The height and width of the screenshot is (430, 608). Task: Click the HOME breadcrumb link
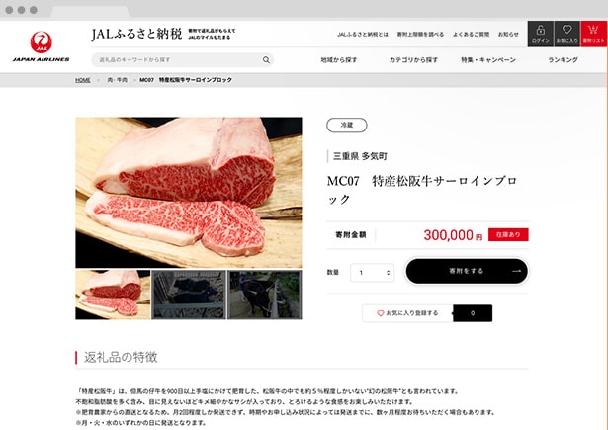point(83,80)
